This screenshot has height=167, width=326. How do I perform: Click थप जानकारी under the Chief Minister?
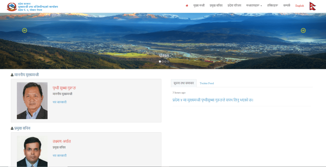point(60,102)
